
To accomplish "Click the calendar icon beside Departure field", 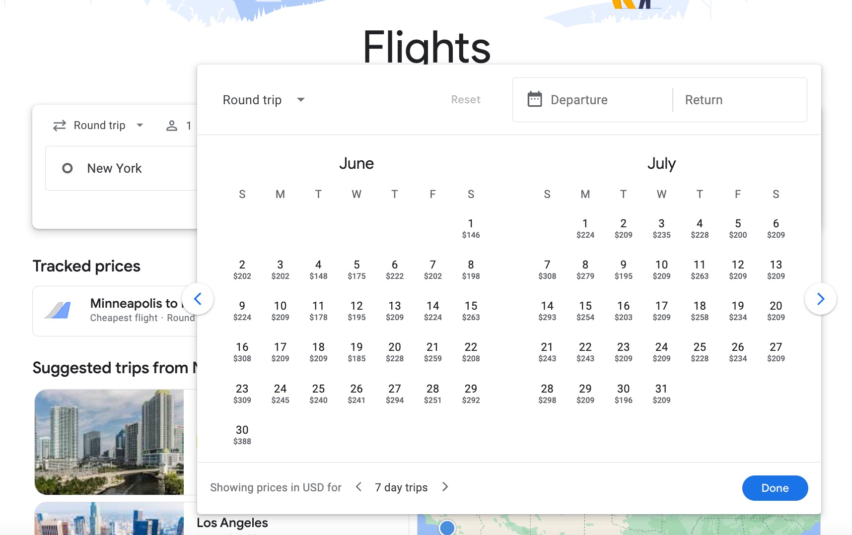I will 534,99.
